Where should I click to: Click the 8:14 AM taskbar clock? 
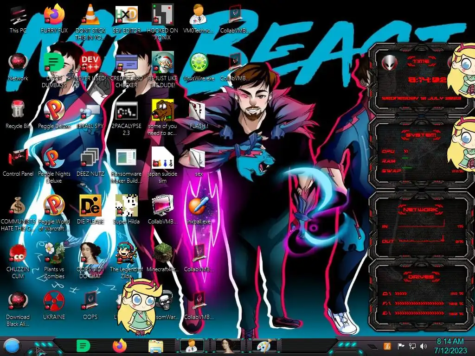[450, 346]
